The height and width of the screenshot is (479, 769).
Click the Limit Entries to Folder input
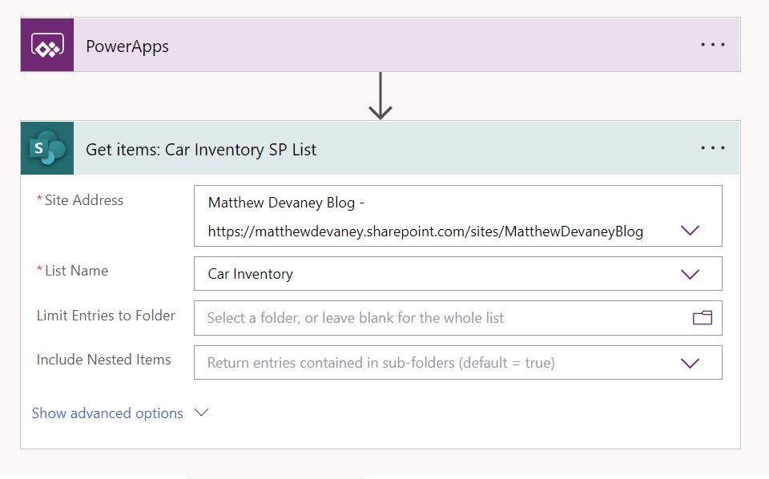coord(458,318)
